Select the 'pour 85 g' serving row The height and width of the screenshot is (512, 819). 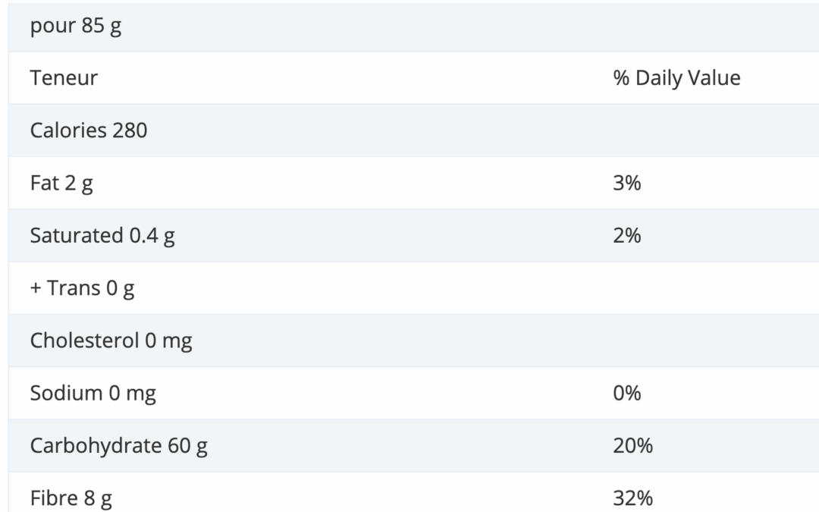(x=414, y=26)
